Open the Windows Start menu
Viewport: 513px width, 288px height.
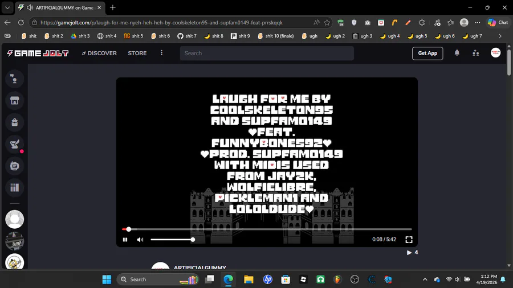point(107,279)
